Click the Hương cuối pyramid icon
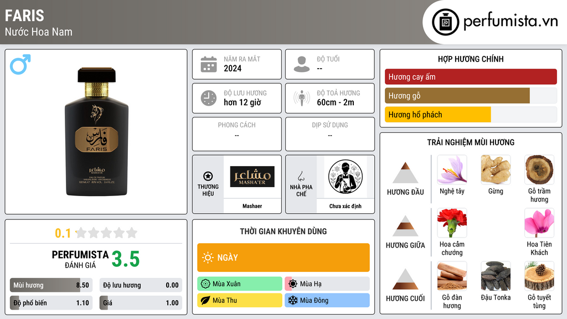This screenshot has height=319, width=567. pos(405,279)
